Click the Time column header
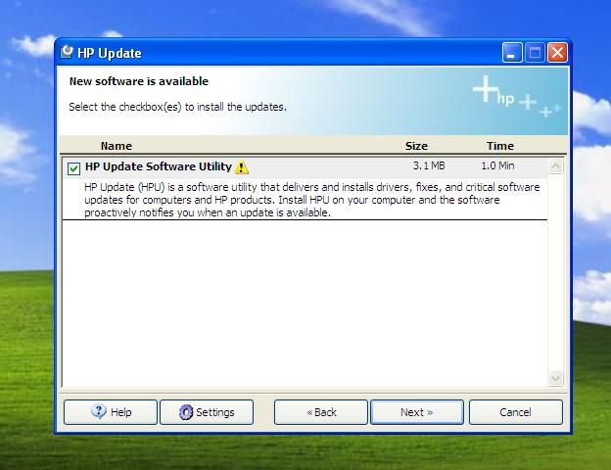 click(500, 146)
